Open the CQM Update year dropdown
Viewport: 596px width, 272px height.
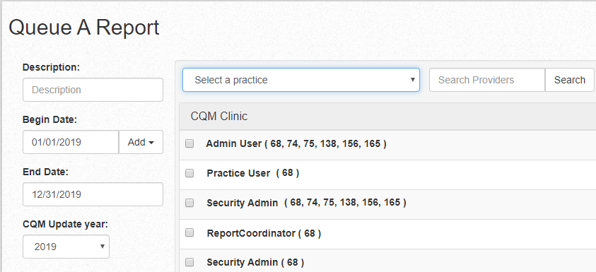(66, 247)
